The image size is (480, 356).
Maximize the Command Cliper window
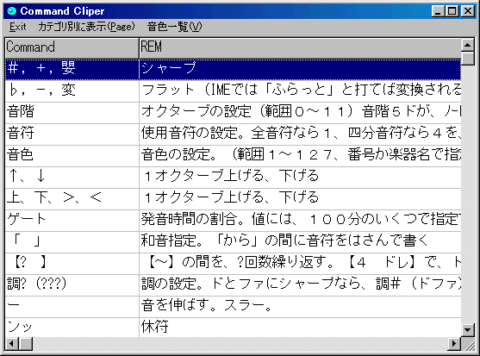click(x=452, y=11)
